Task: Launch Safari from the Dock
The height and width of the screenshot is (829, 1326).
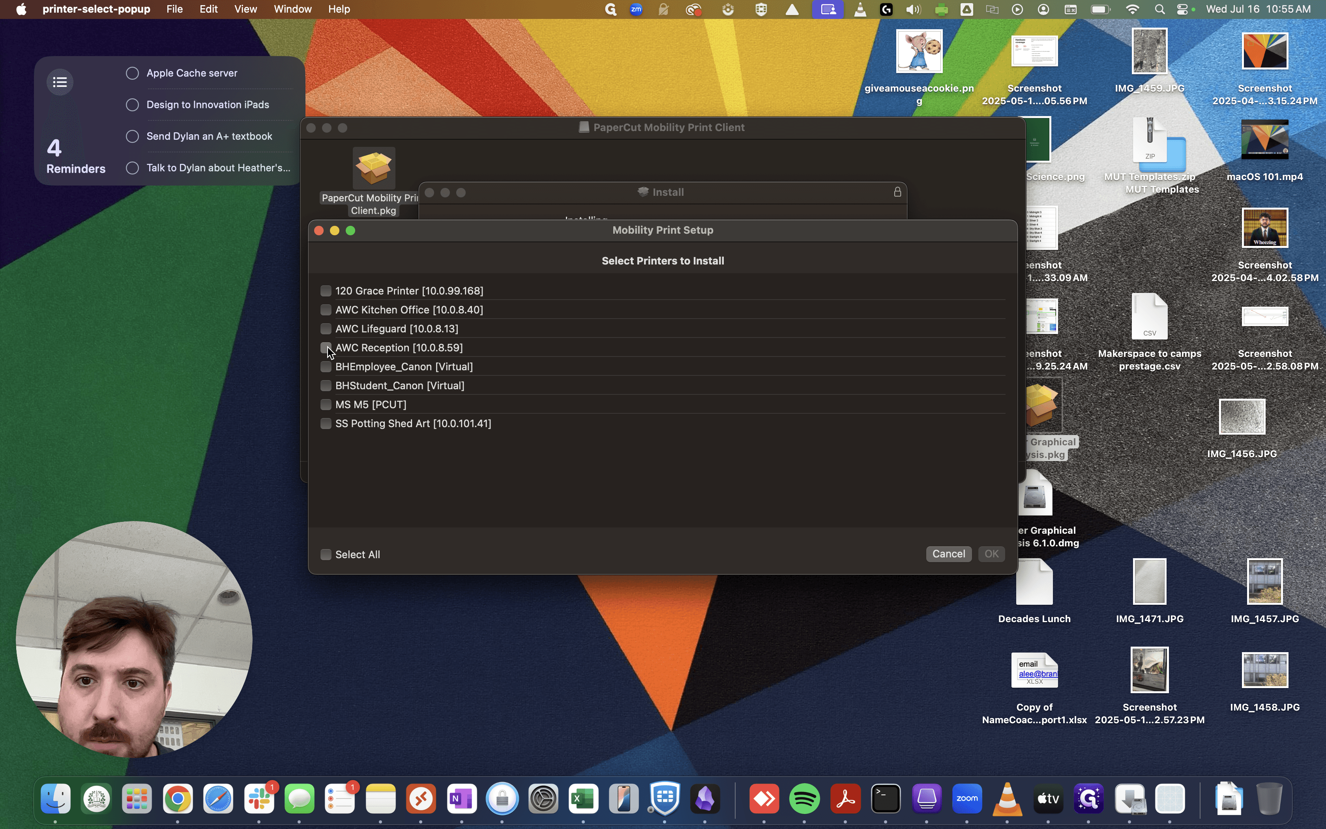Action: [x=219, y=799]
